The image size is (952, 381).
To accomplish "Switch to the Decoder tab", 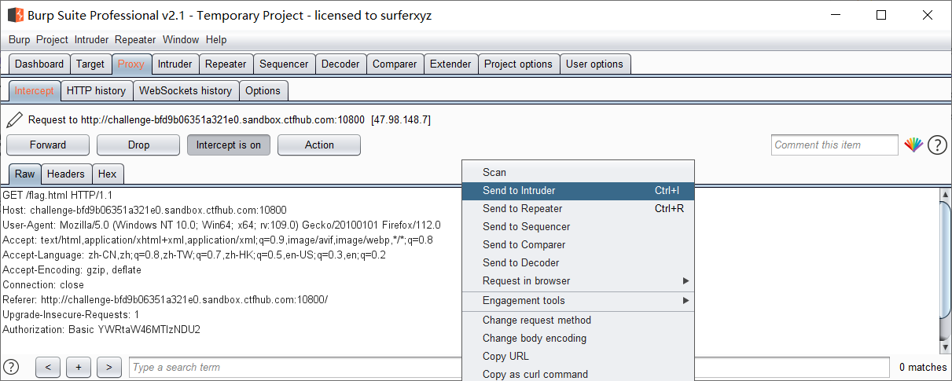I will click(x=340, y=64).
